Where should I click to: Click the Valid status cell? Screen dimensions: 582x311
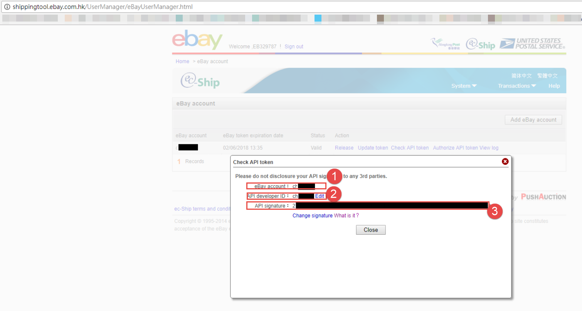(x=316, y=148)
